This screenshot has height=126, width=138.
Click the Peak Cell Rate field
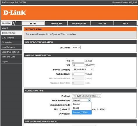pos(78,74)
